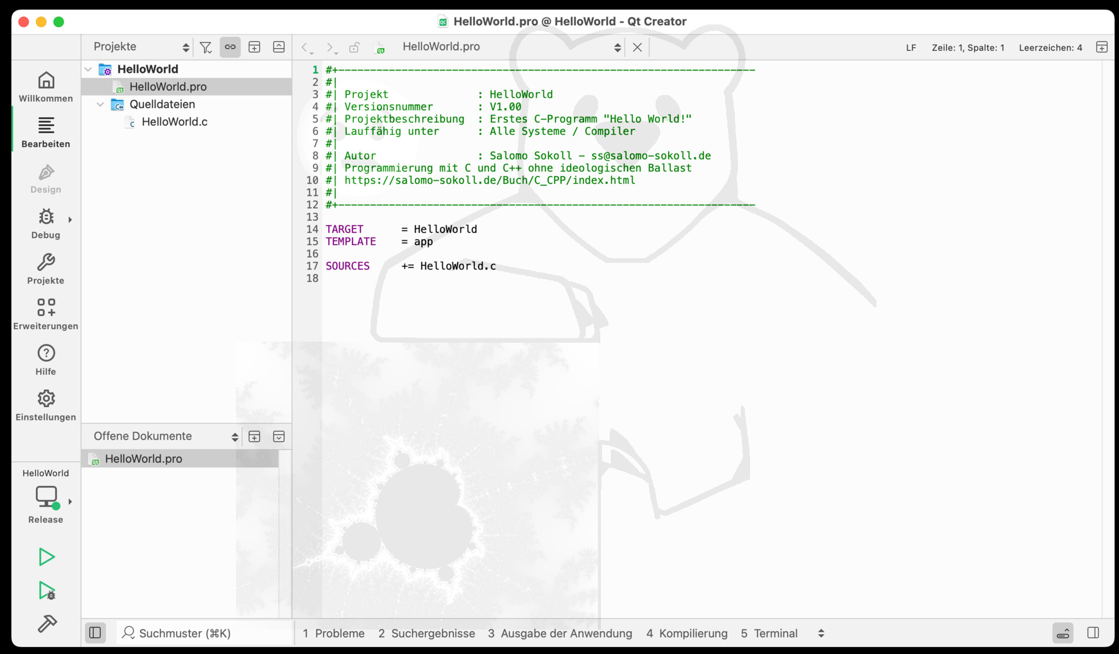Image resolution: width=1119 pixels, height=654 pixels.
Task: Click the Suchmuster locator search field
Action: (205, 633)
